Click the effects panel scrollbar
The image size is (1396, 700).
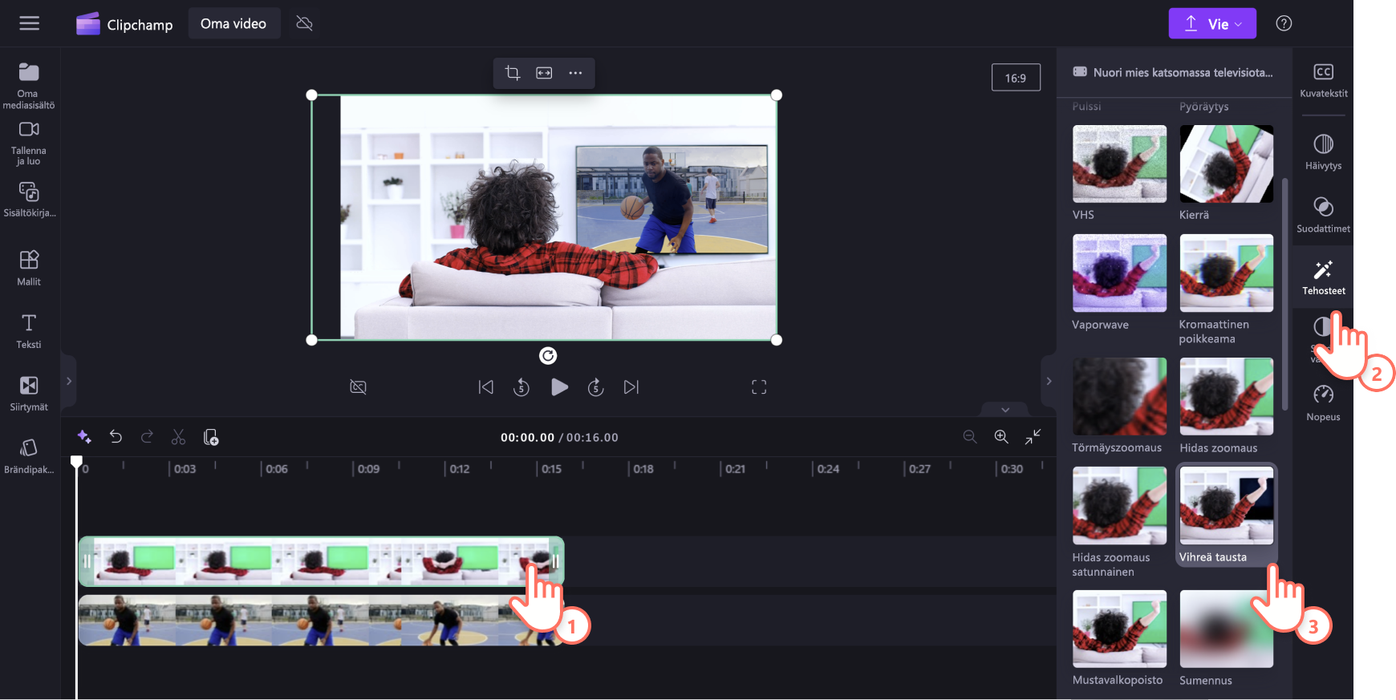[x=1285, y=293]
